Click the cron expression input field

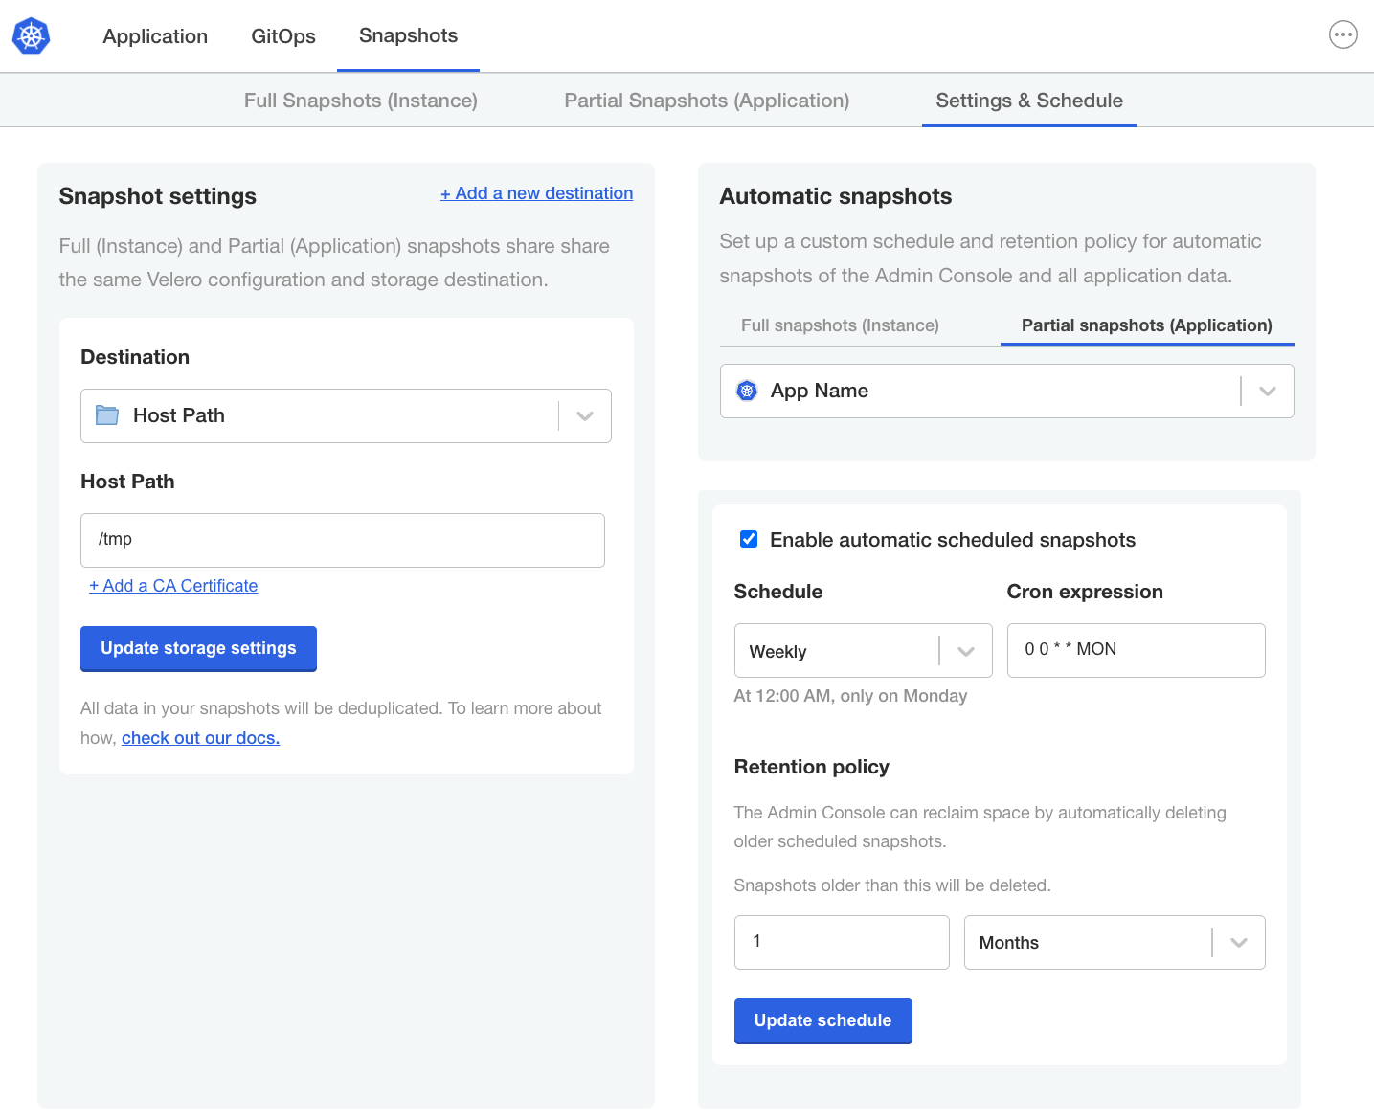click(1136, 650)
